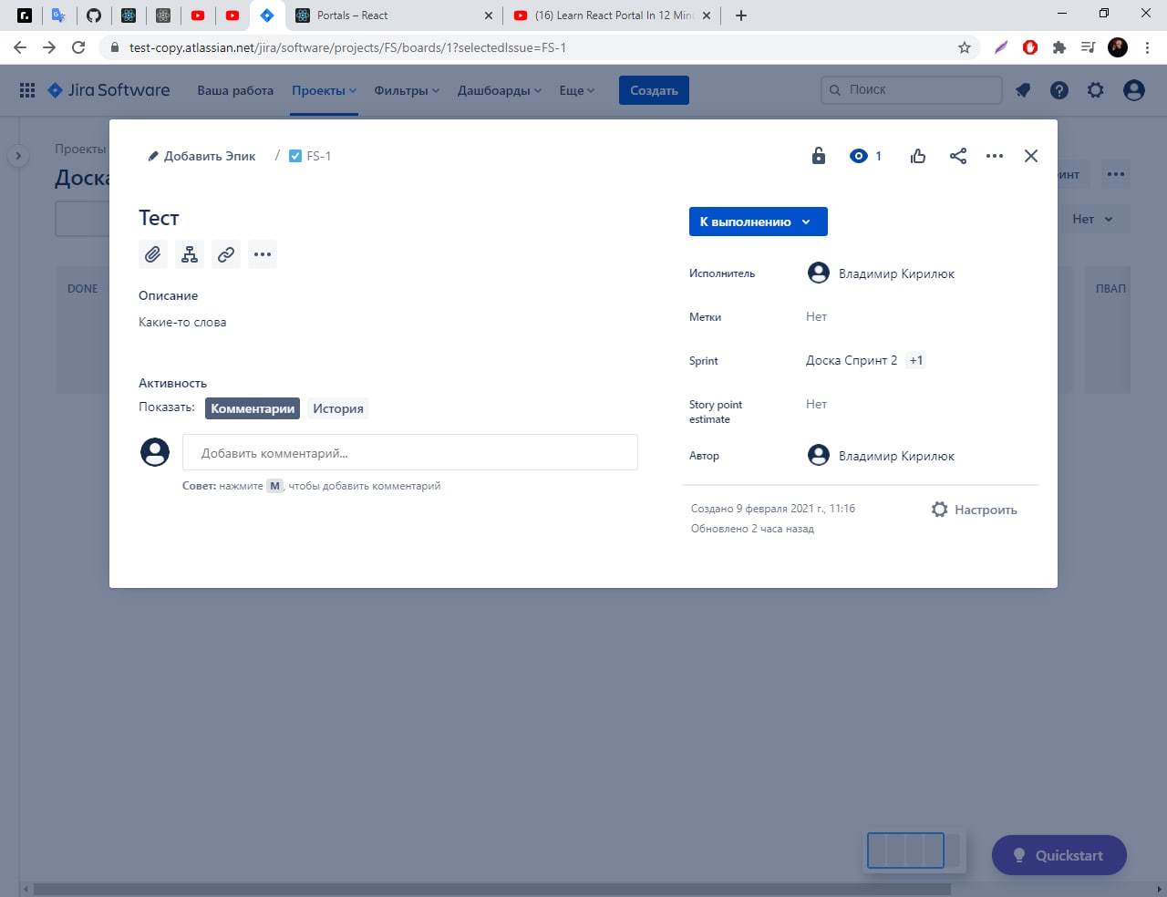This screenshot has width=1167, height=897.
Task: Open the notifications icon in Jira header
Action: coord(1023,90)
